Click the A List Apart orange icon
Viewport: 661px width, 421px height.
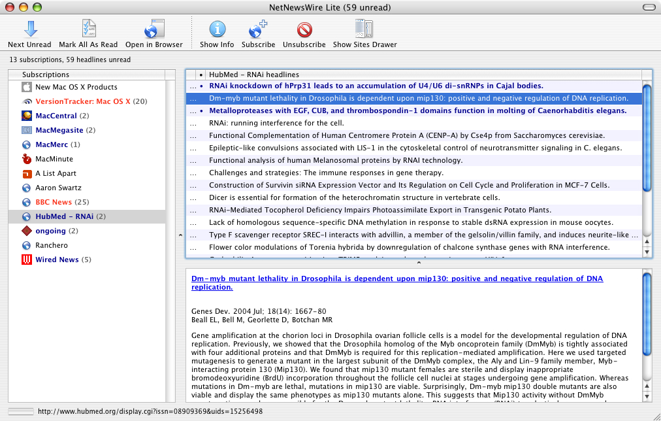(27, 173)
